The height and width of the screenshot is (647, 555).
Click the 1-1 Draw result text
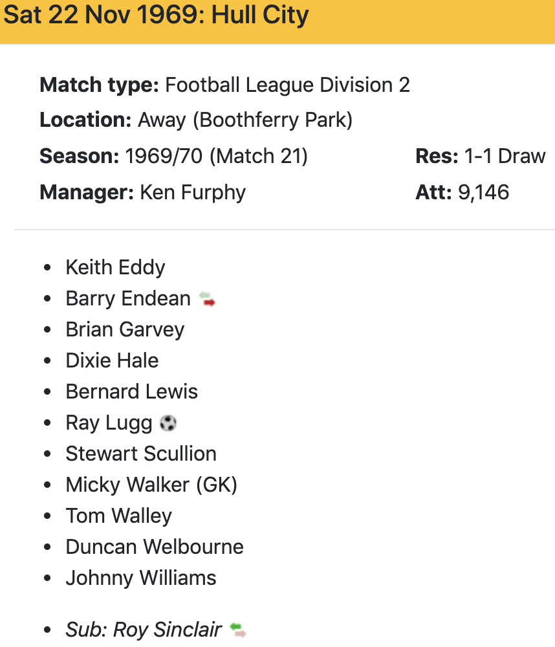[505, 157]
